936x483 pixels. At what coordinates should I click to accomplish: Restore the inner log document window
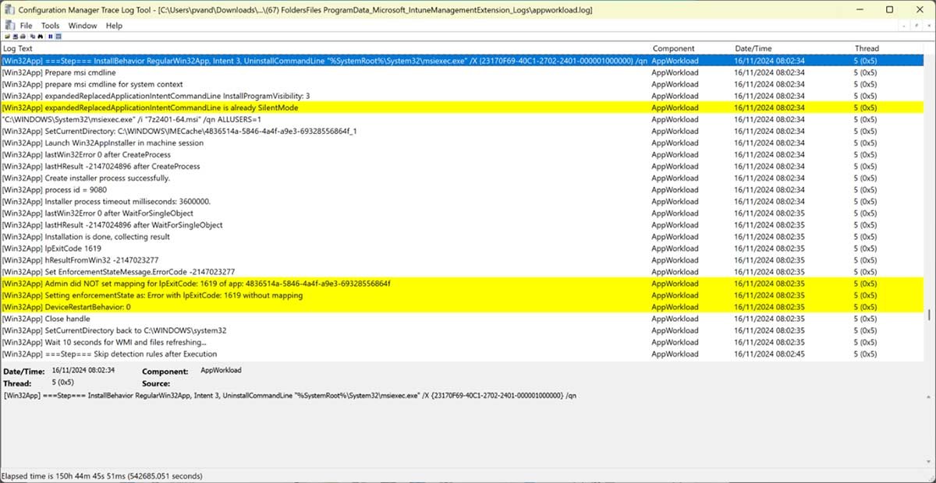[x=916, y=26]
